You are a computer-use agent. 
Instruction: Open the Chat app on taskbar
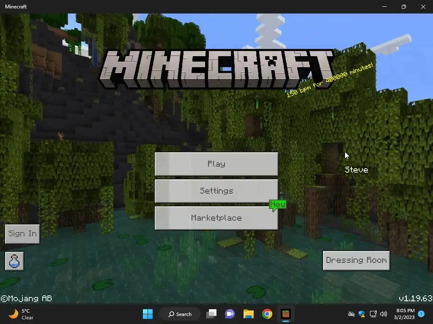click(230, 314)
